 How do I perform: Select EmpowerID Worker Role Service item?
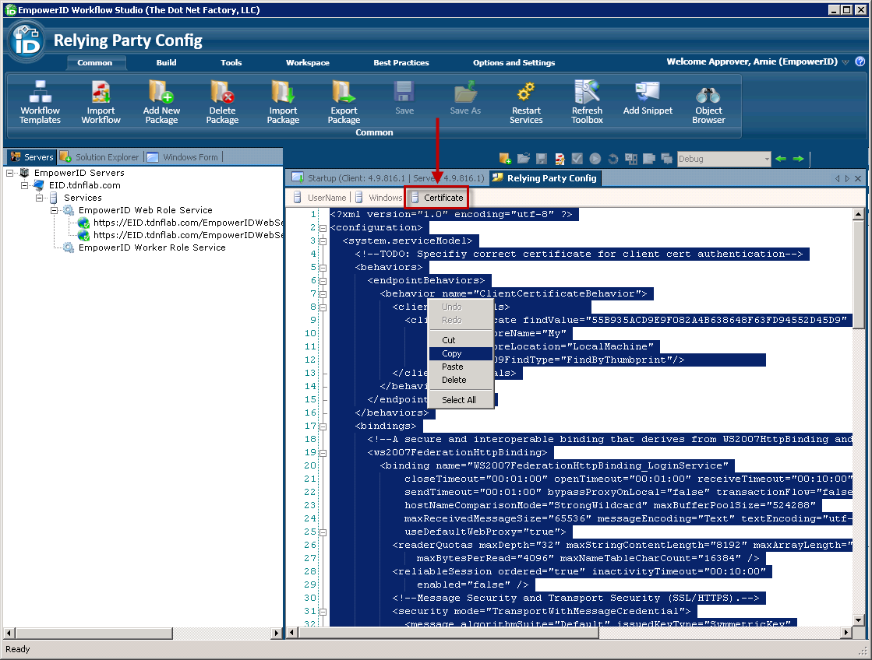point(151,247)
